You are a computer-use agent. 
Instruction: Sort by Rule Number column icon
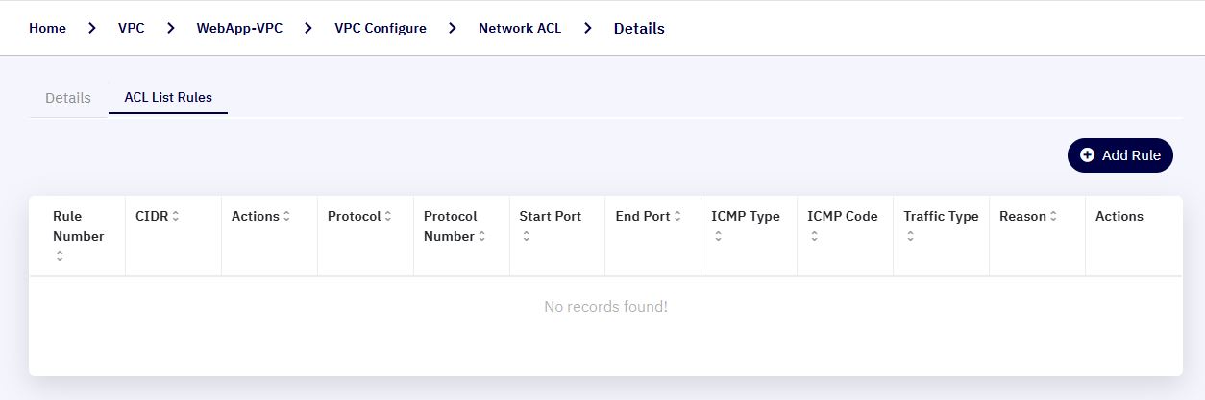pos(60,256)
